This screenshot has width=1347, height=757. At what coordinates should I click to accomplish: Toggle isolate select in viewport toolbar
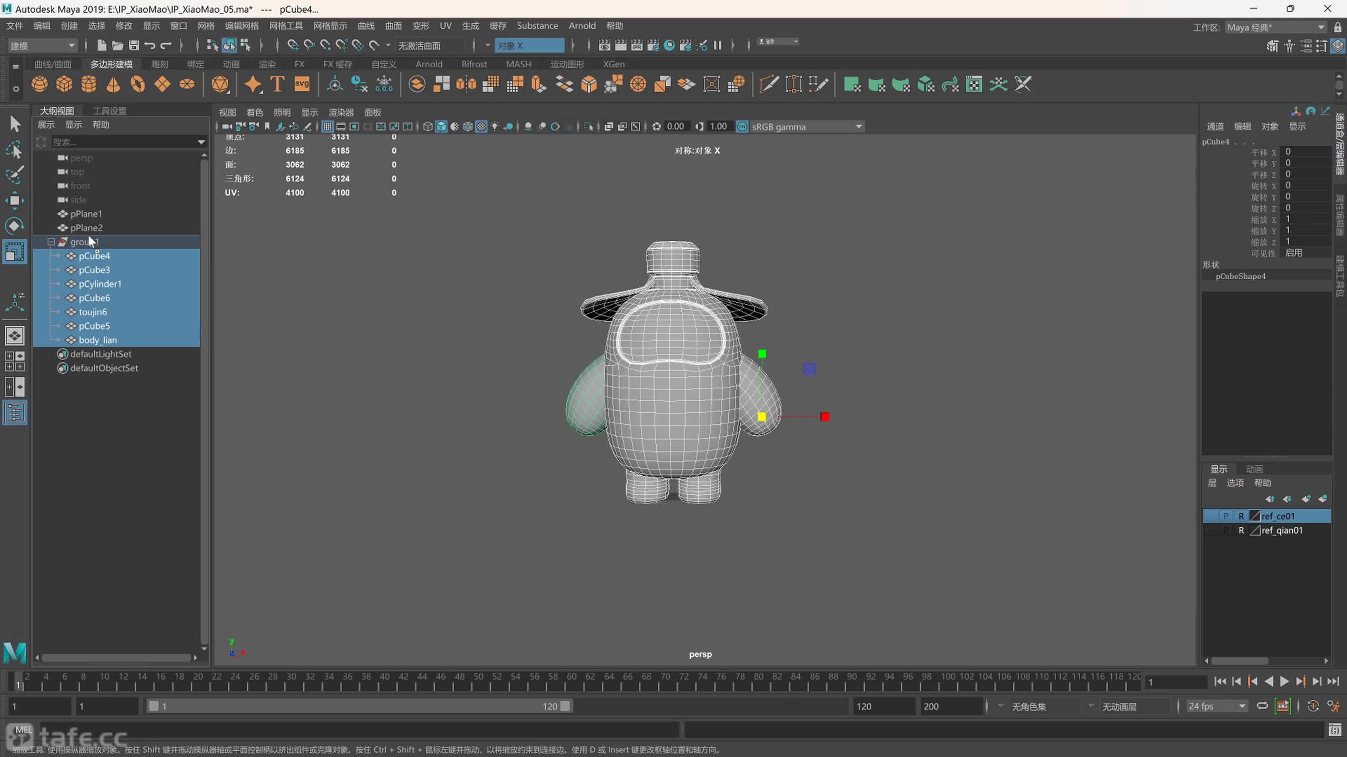coord(589,127)
